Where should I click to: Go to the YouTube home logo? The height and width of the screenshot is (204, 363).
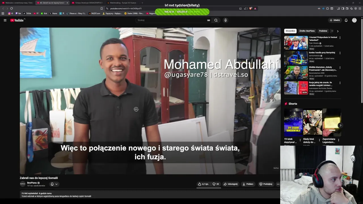[17, 20]
